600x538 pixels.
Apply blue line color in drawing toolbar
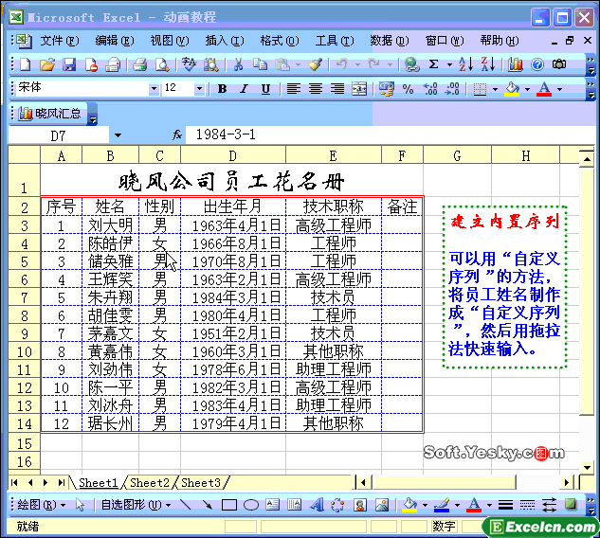pyautogui.click(x=442, y=505)
